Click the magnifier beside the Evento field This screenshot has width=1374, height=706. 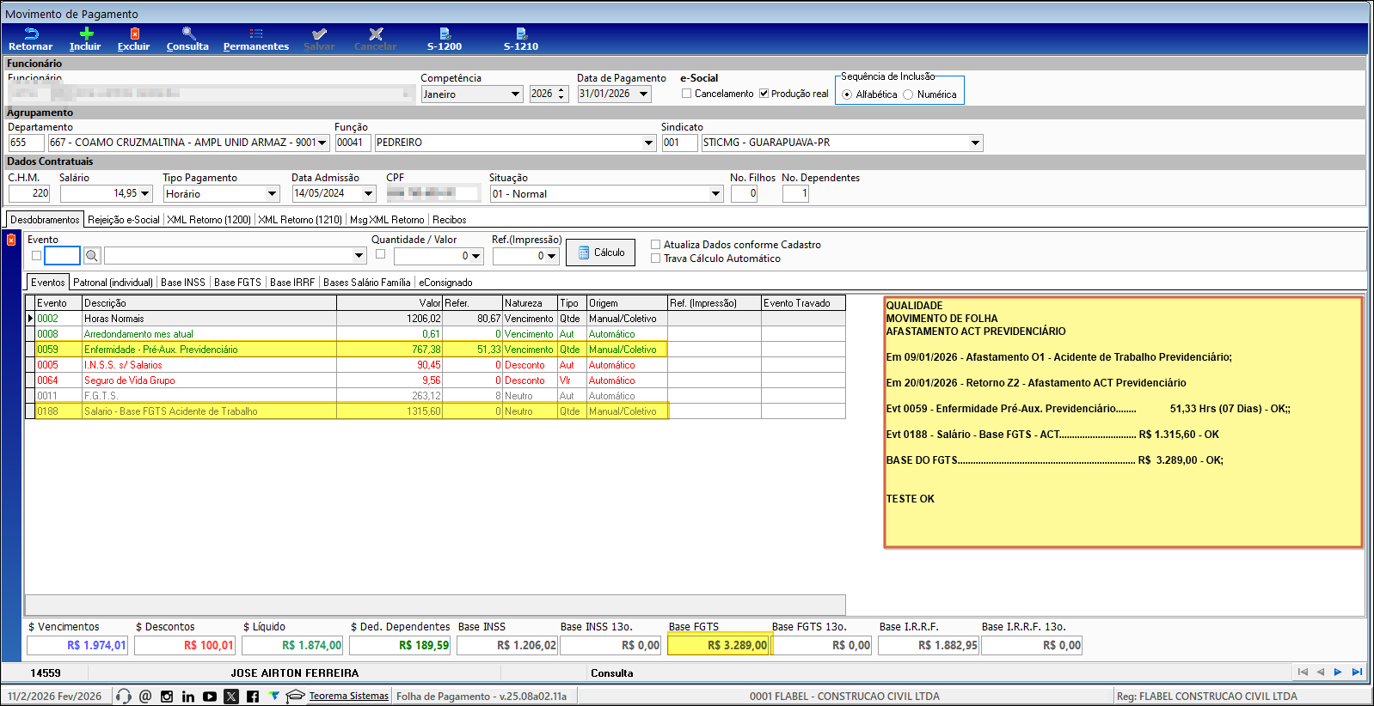click(x=92, y=256)
